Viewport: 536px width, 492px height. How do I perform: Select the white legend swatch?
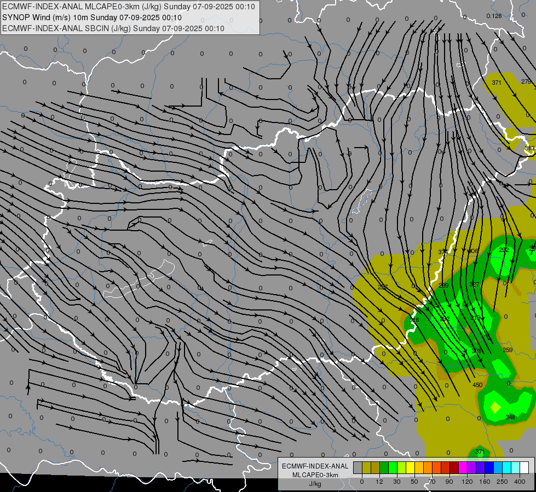pos(525,468)
